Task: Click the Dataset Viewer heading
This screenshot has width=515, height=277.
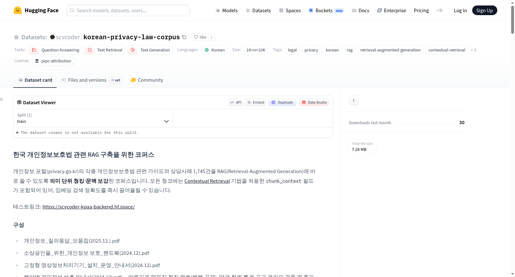Action: coord(37,103)
